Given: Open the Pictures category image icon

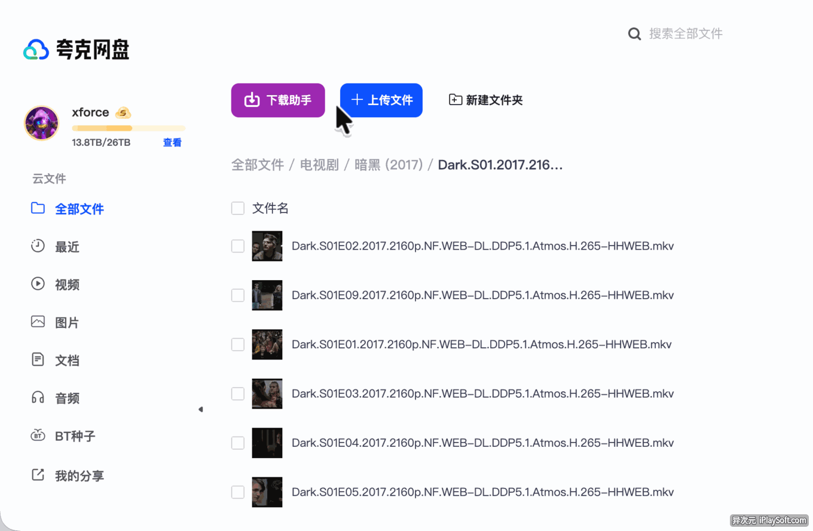Looking at the screenshot, I should 38,322.
